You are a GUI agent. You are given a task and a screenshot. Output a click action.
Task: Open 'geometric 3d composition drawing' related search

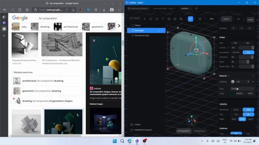(x=47, y=91)
